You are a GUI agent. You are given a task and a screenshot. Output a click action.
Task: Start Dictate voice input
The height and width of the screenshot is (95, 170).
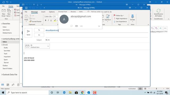(x=133, y=18)
